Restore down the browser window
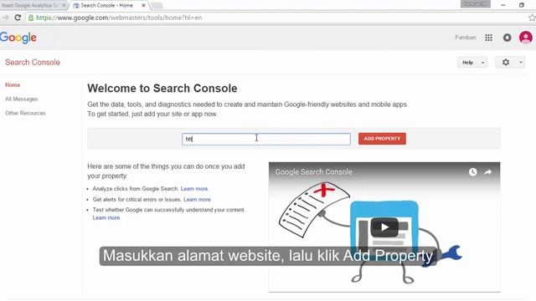This screenshot has width=536, height=301. (x=522, y=5)
